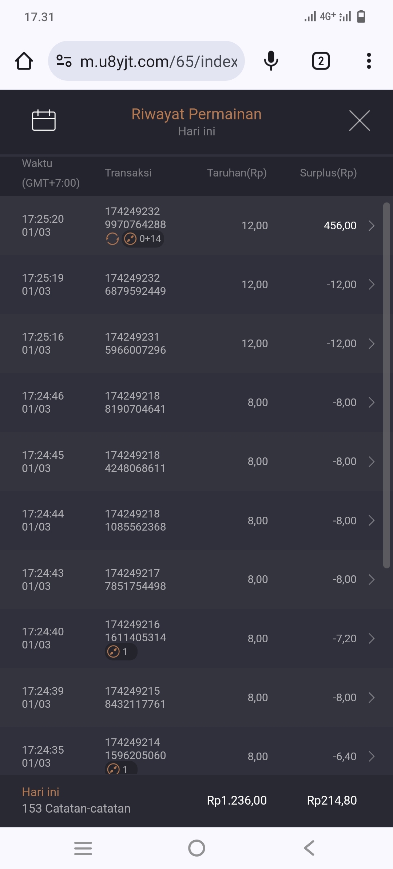Screen dimensions: 393x869
Task: Tap the free spin badge 0+14
Action: (143, 239)
